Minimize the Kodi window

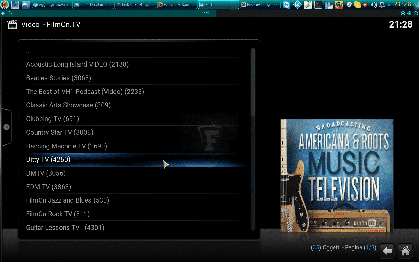(403, 13)
